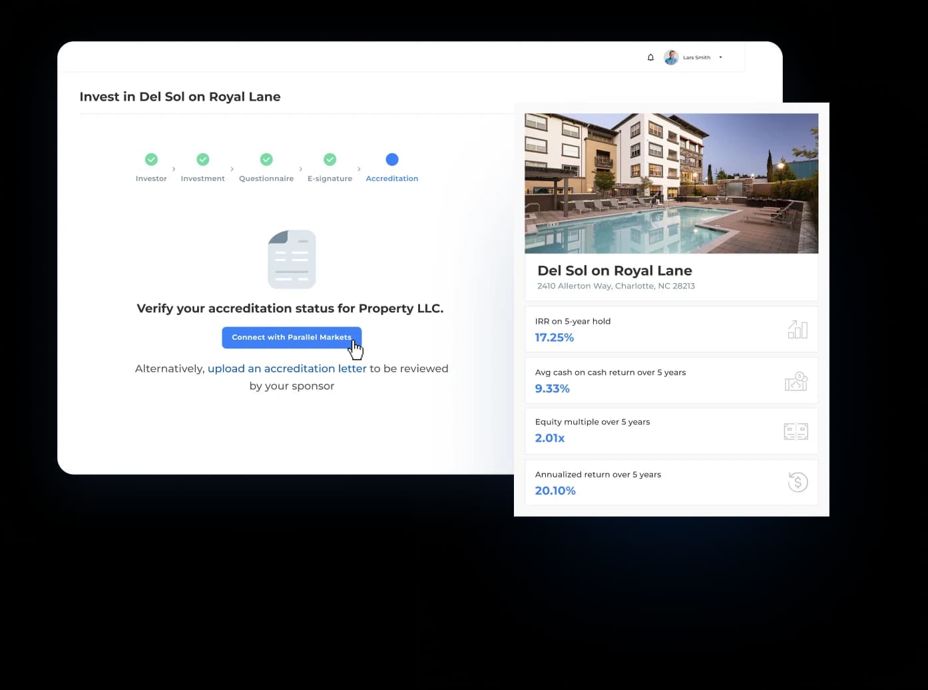Click the IRR bar chart icon
Viewport: 928px width, 690px height.
[797, 329]
